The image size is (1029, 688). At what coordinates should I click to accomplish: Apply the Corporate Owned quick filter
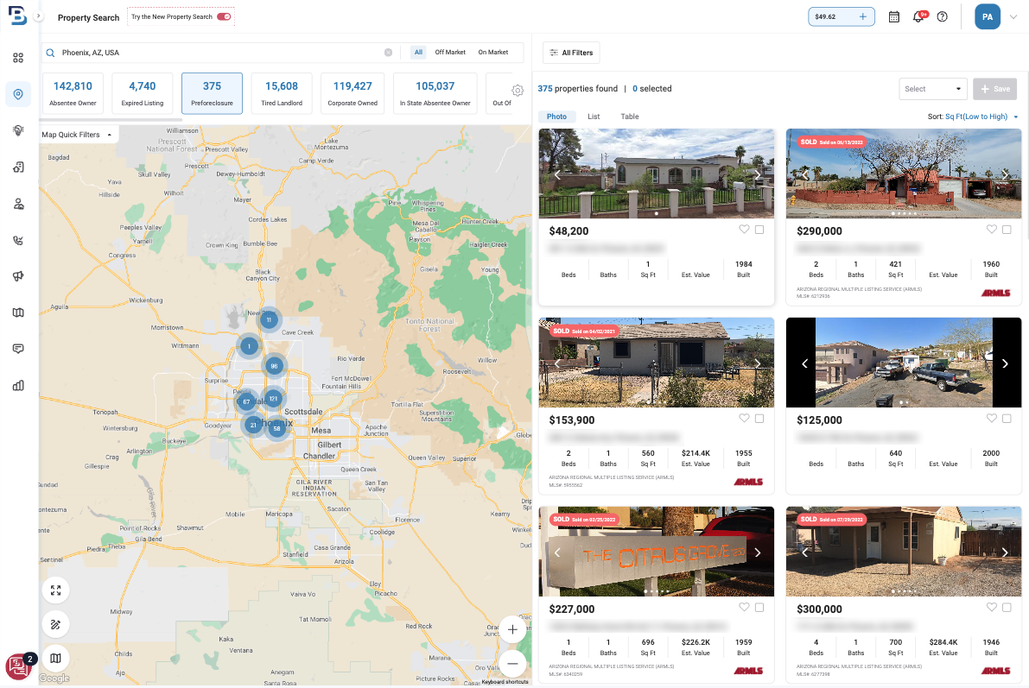click(353, 93)
